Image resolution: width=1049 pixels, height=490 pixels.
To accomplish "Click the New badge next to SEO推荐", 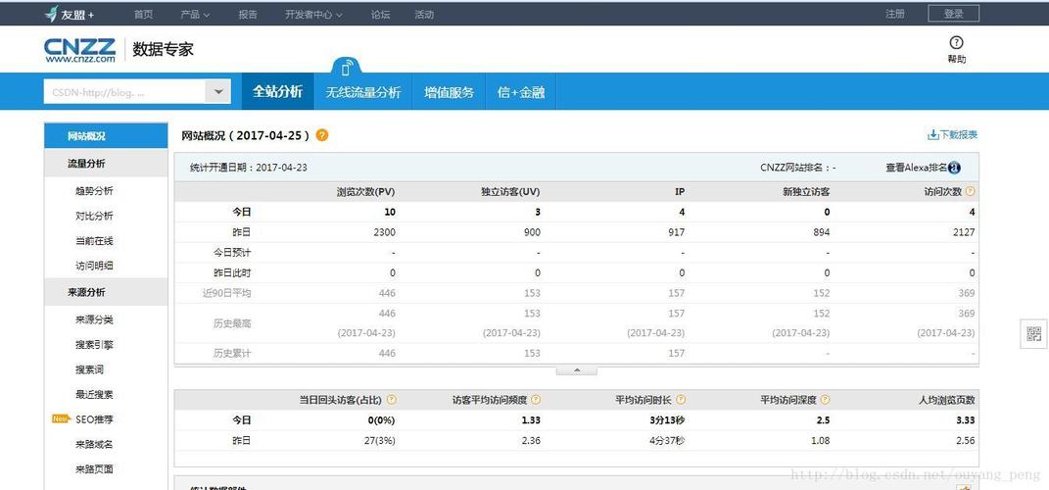I will [62, 419].
